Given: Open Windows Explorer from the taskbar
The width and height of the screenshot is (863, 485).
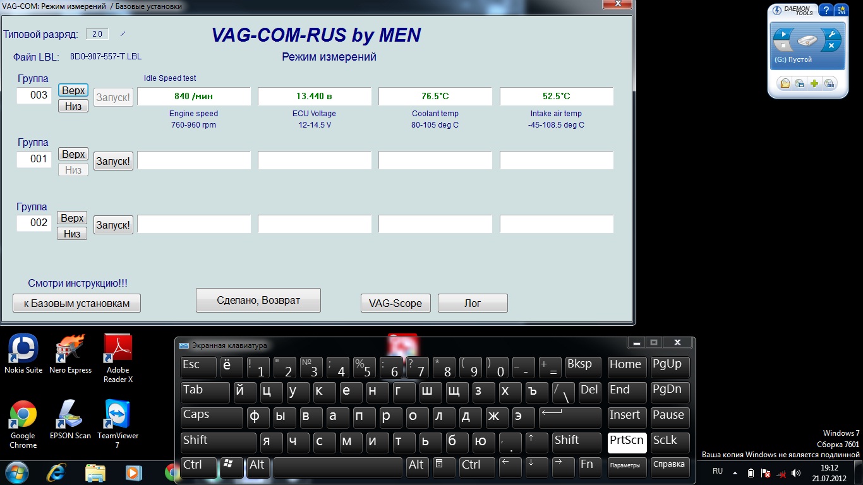Looking at the screenshot, I should (x=95, y=472).
